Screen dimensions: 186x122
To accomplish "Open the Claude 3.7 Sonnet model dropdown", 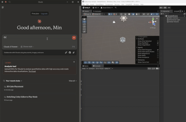I will pos(11,47).
